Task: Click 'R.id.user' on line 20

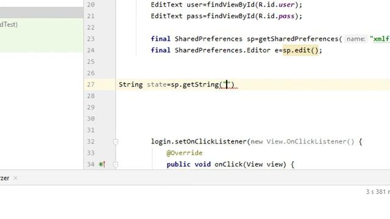Action: click(276, 5)
